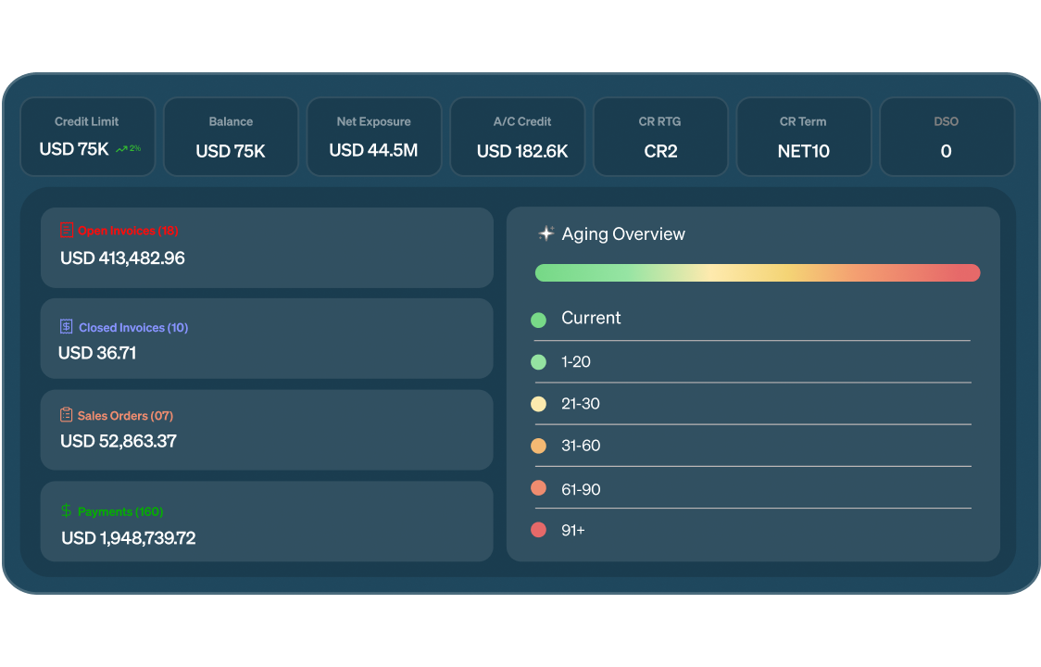The height and width of the screenshot is (667, 1041).
Task: Click the USD 182.6K account credit value
Action: 522,152
